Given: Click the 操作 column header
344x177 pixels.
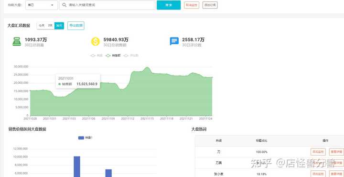Looking at the screenshot, I should tap(325, 141).
